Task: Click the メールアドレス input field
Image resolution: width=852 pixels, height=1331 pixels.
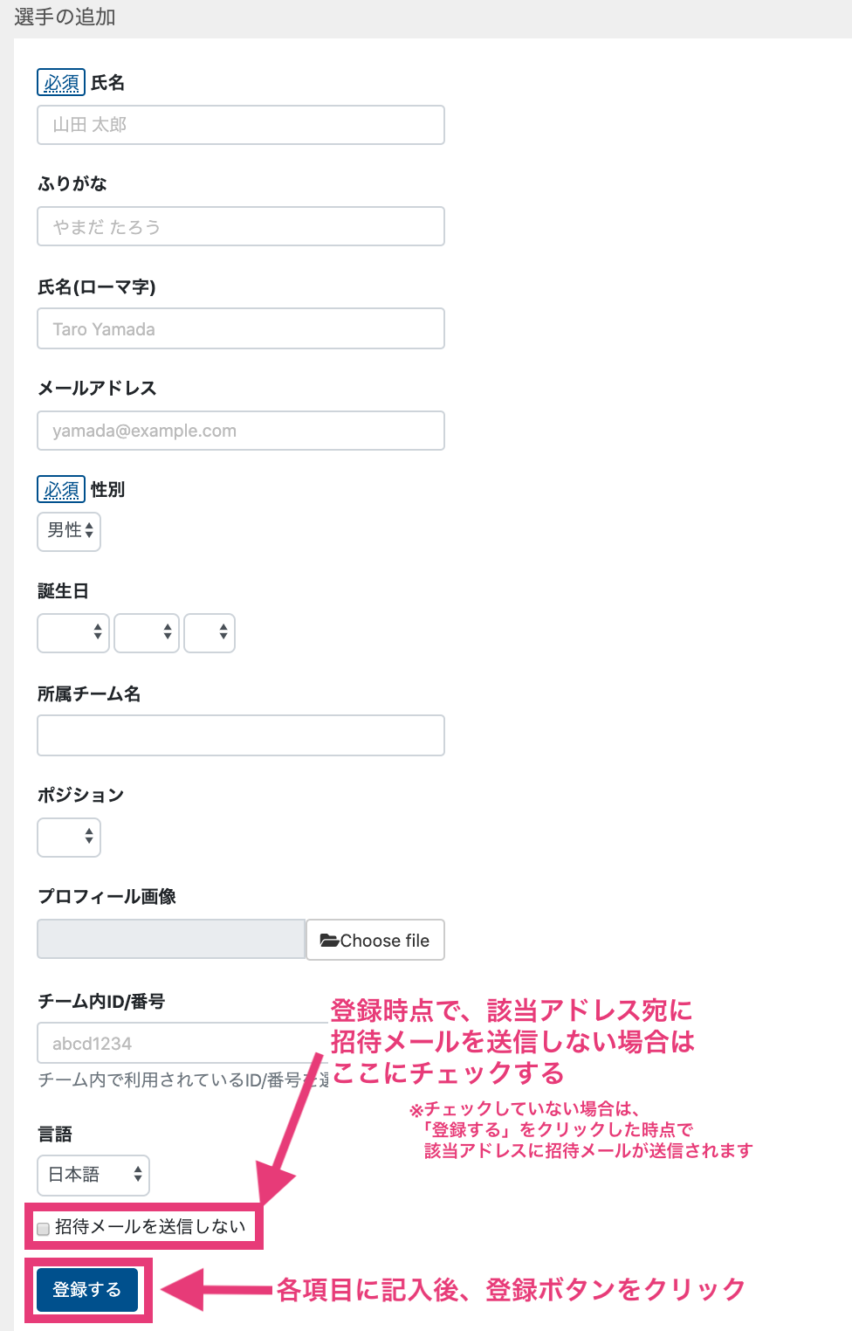Action: click(241, 431)
